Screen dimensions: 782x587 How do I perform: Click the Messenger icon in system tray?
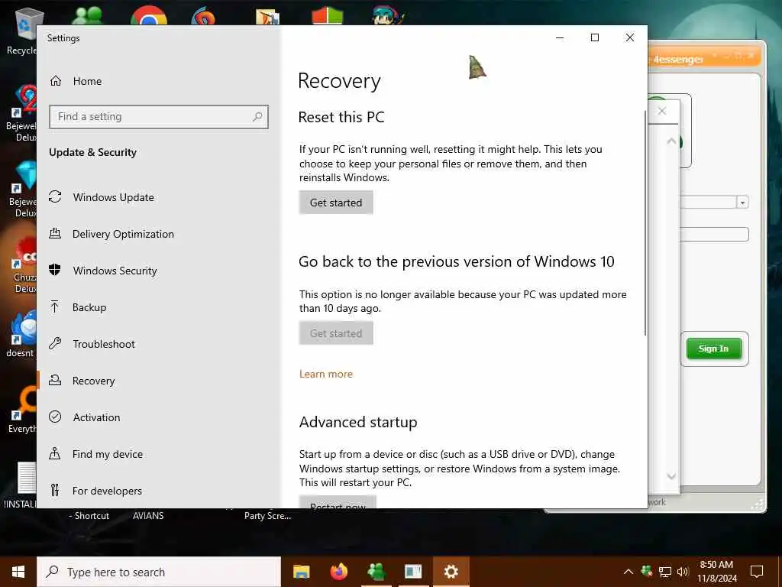[646, 572]
